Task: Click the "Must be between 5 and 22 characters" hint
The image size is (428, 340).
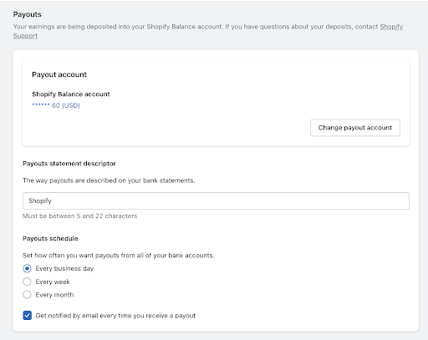Action: 80,216
